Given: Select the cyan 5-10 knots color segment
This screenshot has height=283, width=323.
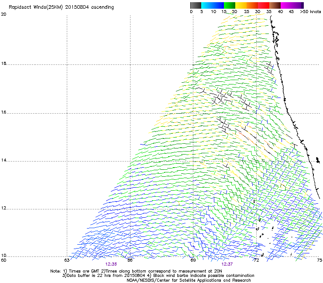Looking at the screenshot, I should [207, 5].
